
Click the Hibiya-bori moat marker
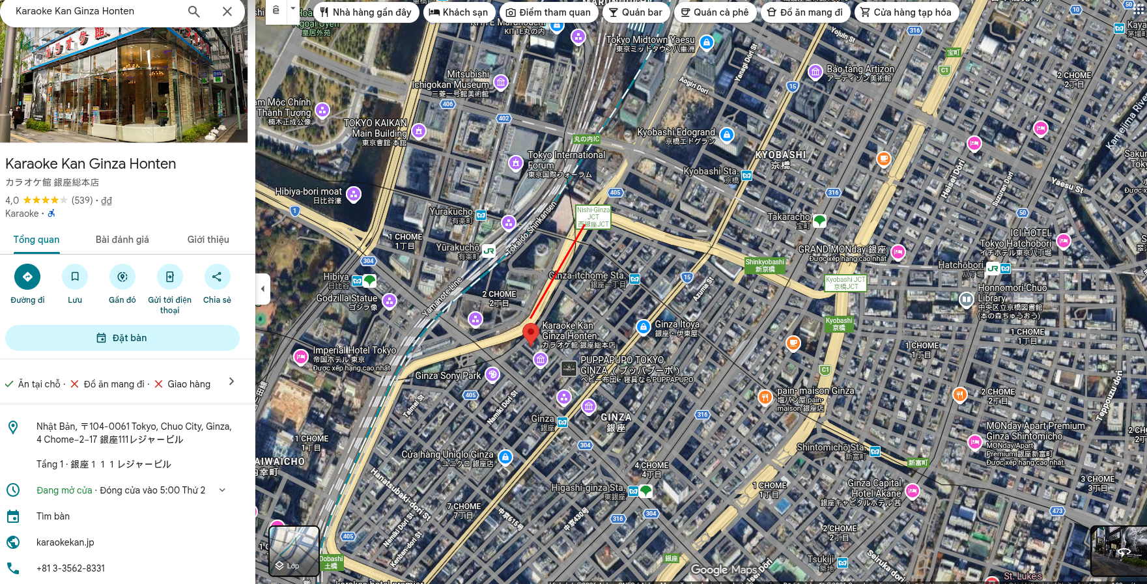(x=354, y=194)
